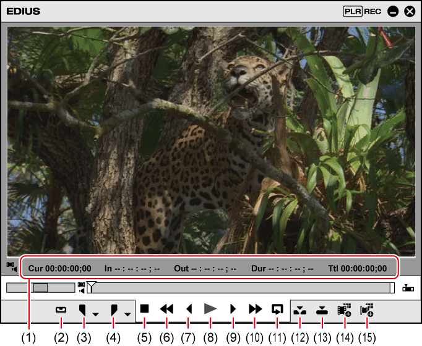Screen dimensions: 422x346
Task: Click the Set Out point icon
Action: (114, 310)
